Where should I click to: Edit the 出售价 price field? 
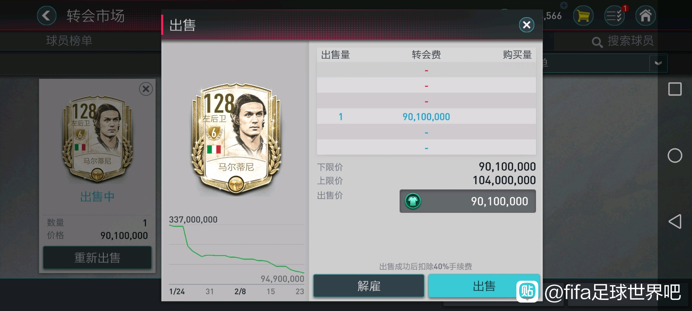click(x=468, y=201)
